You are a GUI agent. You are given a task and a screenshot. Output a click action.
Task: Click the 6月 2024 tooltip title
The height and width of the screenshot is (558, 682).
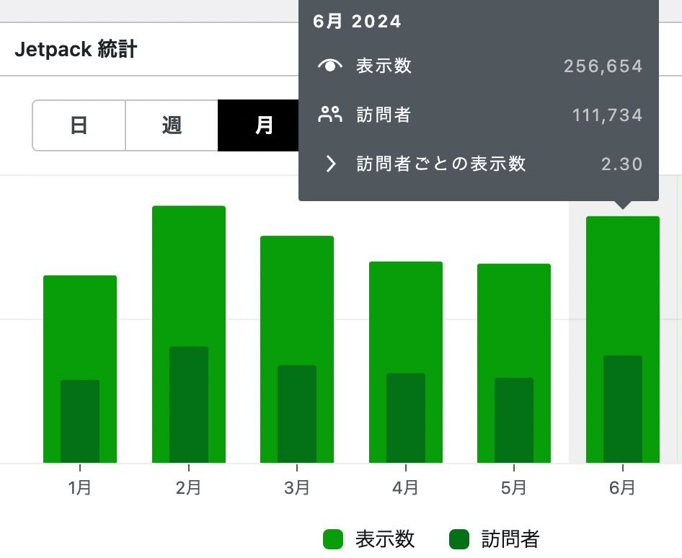tap(357, 22)
